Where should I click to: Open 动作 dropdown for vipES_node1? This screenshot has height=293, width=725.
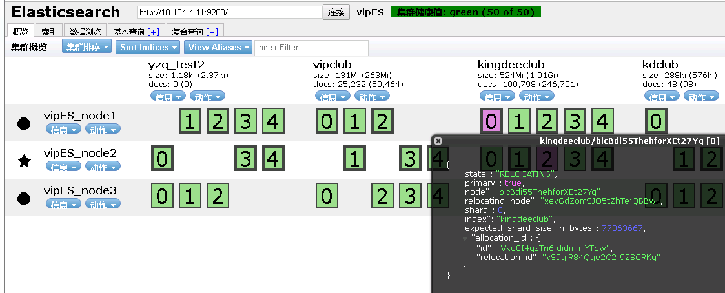(x=103, y=129)
